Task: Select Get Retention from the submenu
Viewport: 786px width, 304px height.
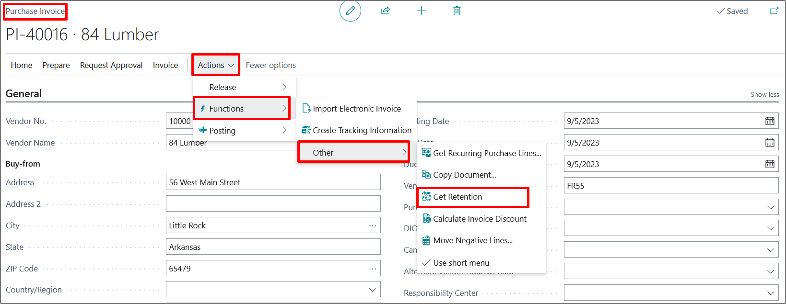Action: [x=458, y=197]
